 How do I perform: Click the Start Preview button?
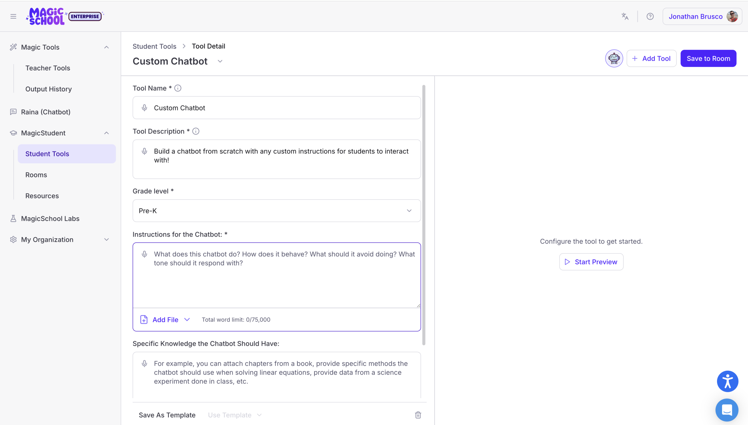coord(591,262)
